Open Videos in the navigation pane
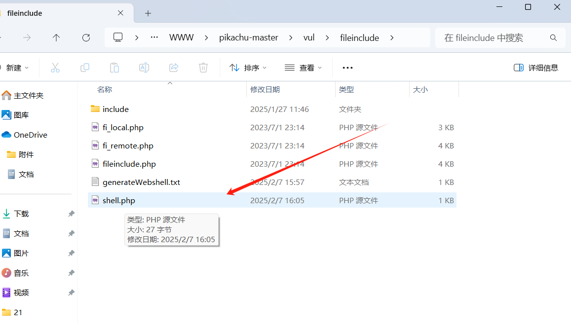 16,292
